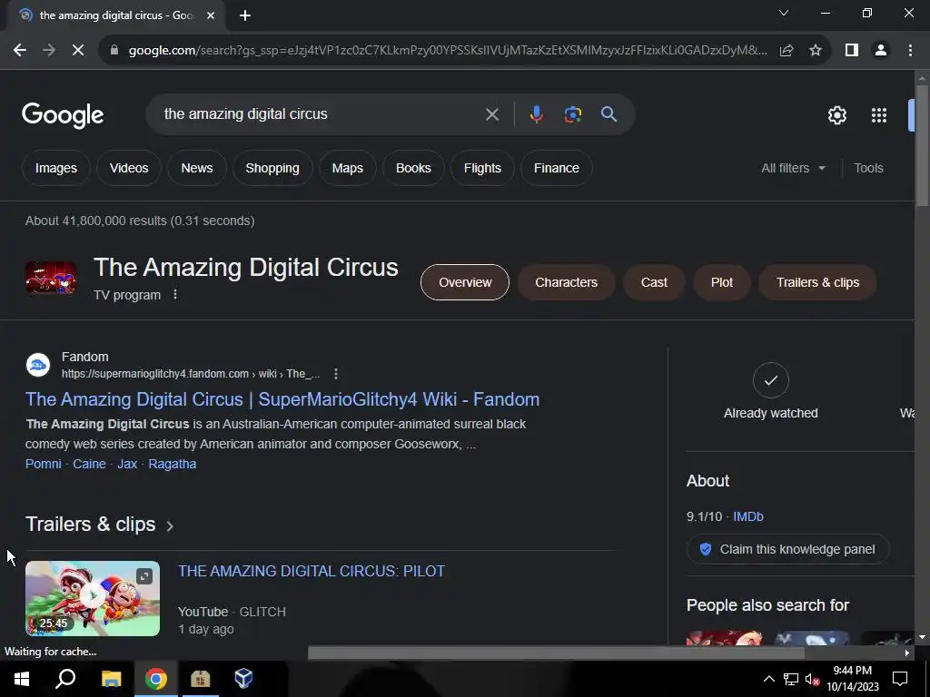Click the Chrome taskbar icon
Viewport: 930px width, 697px height.
pyautogui.click(x=156, y=679)
